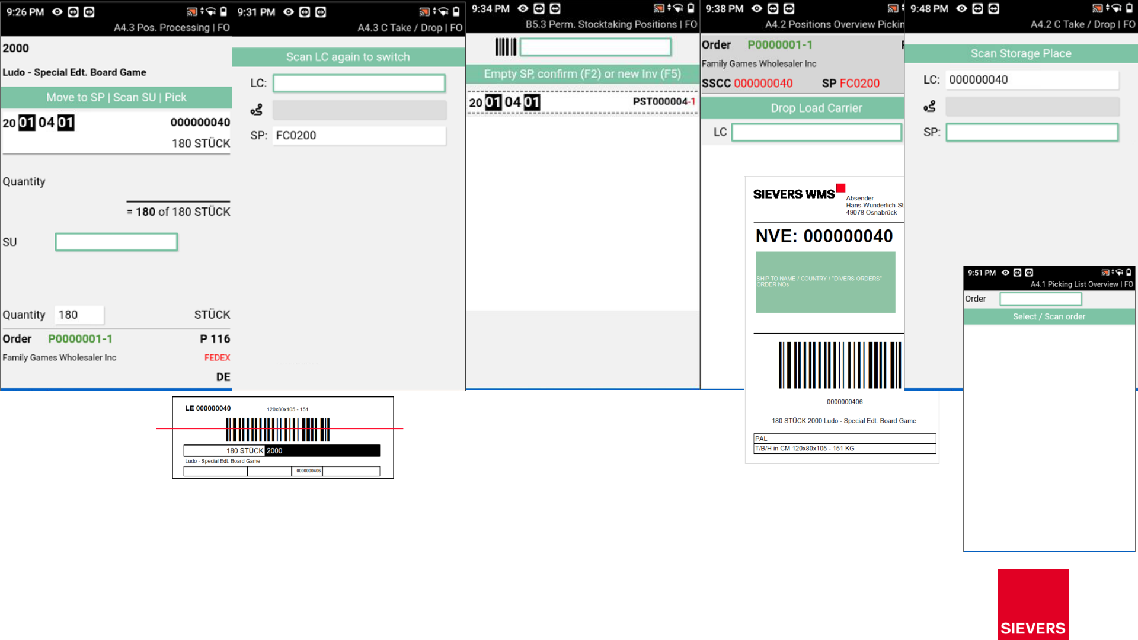Tap the battery icon in the 9:51 PM status bar
Image resolution: width=1138 pixels, height=640 pixels.
[x=1129, y=273]
